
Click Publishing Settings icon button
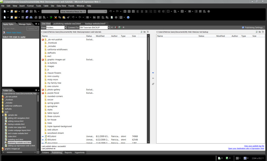tap(253, 27)
